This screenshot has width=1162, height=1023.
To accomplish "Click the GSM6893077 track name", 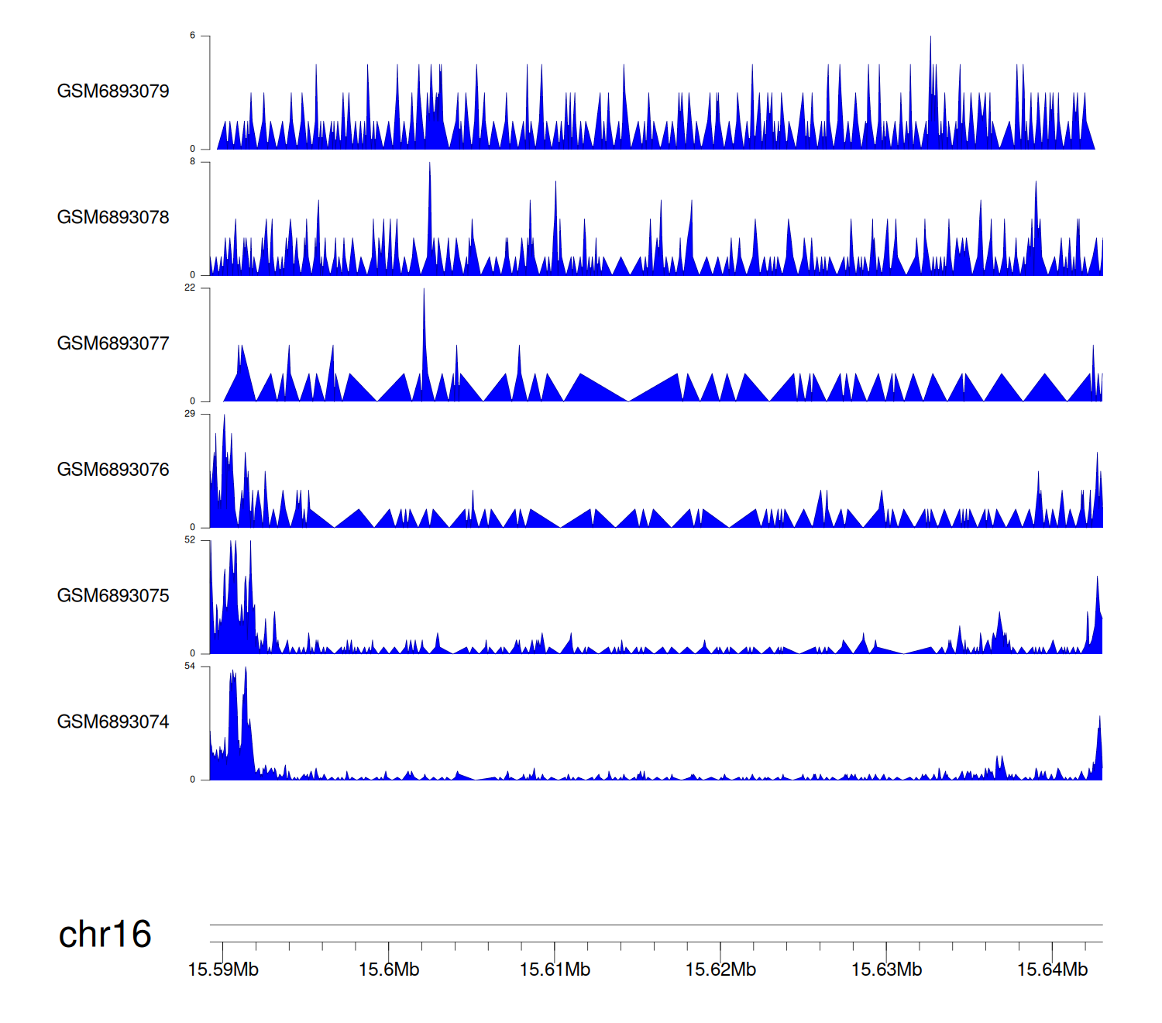I will point(113,343).
